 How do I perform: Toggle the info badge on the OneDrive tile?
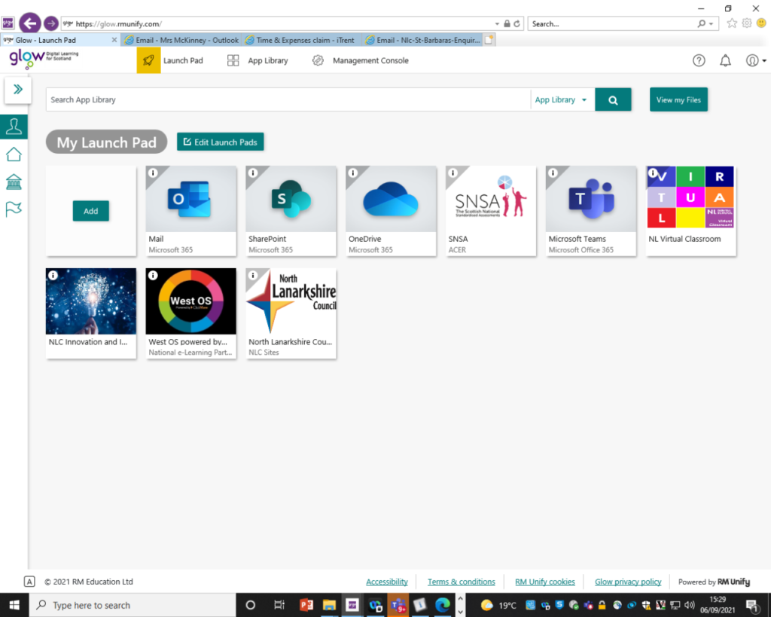[x=354, y=173]
